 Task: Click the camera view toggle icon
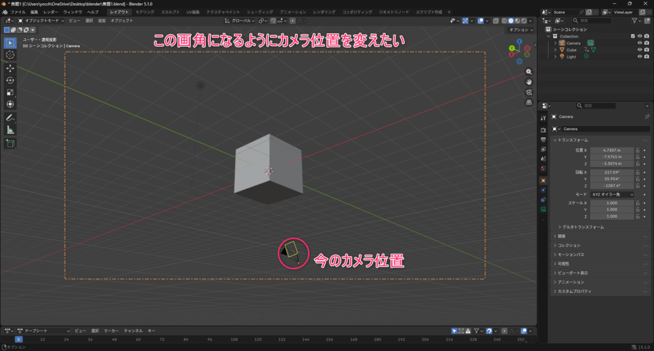tap(529, 92)
